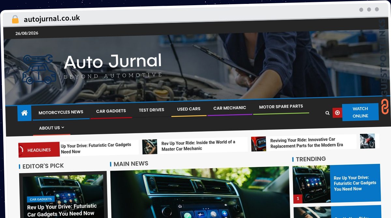Click the red play video icon

(337, 113)
